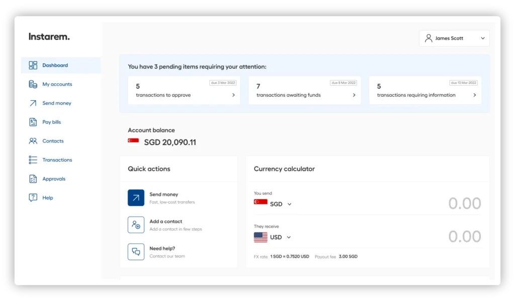The height and width of the screenshot is (301, 515).
Task: Click the Singapore flag next to account balance
Action: pos(133,141)
